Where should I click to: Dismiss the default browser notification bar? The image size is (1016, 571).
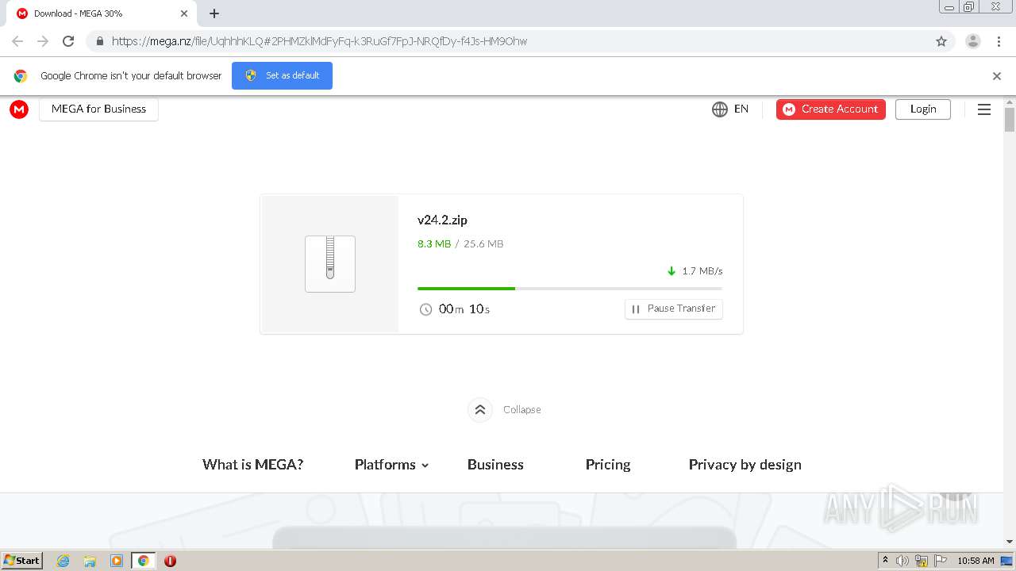(x=997, y=76)
